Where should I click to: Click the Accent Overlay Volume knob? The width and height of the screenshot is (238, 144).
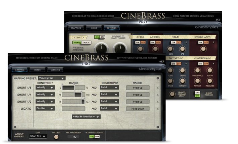(x=56, y=137)
